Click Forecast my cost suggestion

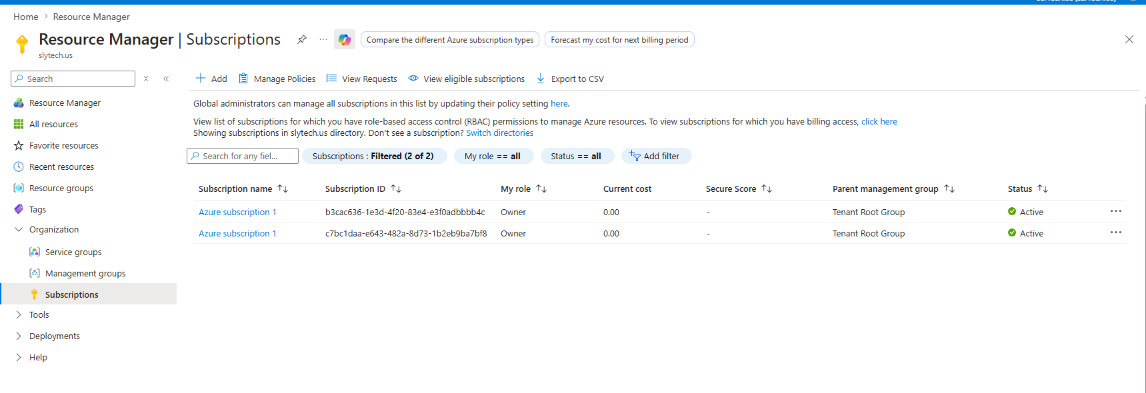pos(619,40)
